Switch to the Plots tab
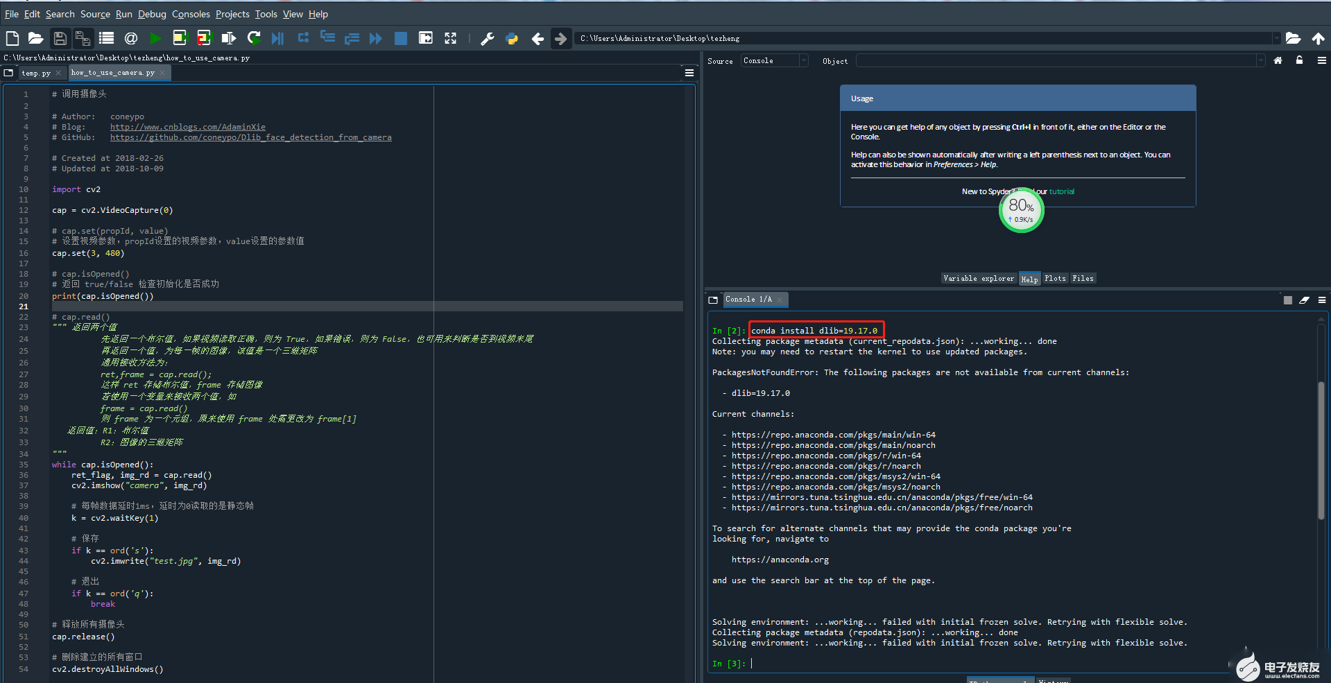 pos(1055,279)
